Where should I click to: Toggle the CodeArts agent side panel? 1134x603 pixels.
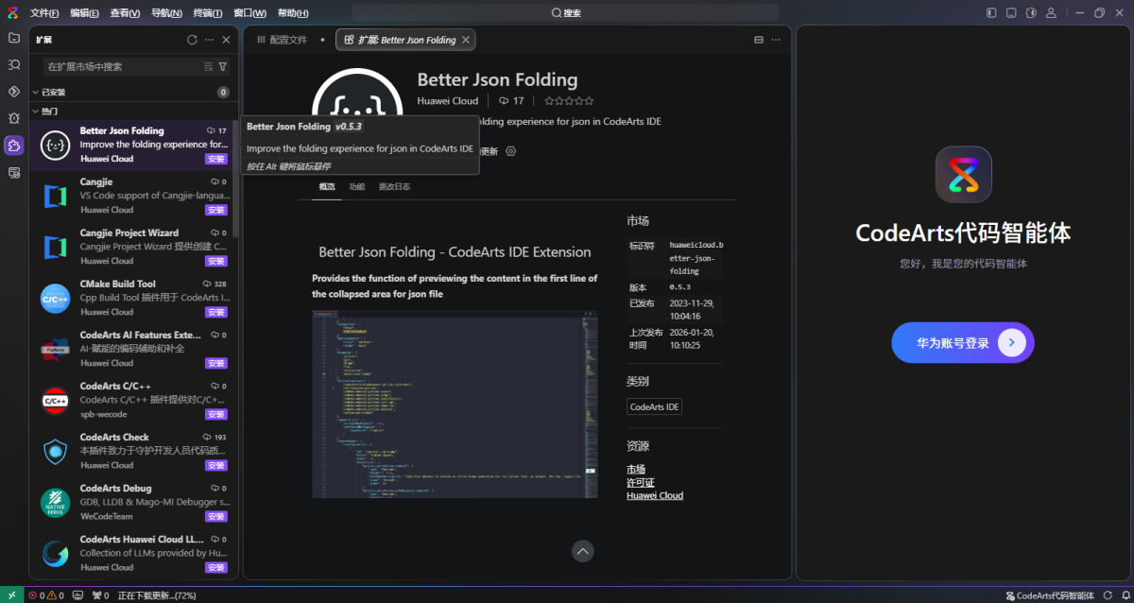coord(1031,13)
